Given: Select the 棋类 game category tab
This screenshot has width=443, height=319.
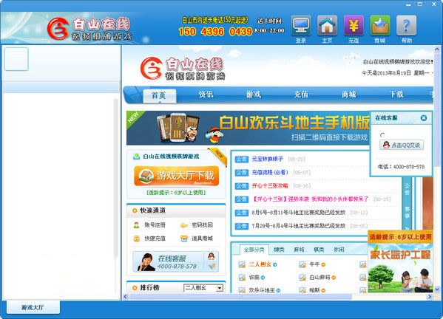Looking at the screenshot, I should click(319, 250).
